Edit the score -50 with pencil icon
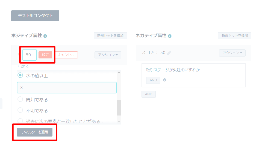This screenshot has width=262, height=148. [x=169, y=53]
